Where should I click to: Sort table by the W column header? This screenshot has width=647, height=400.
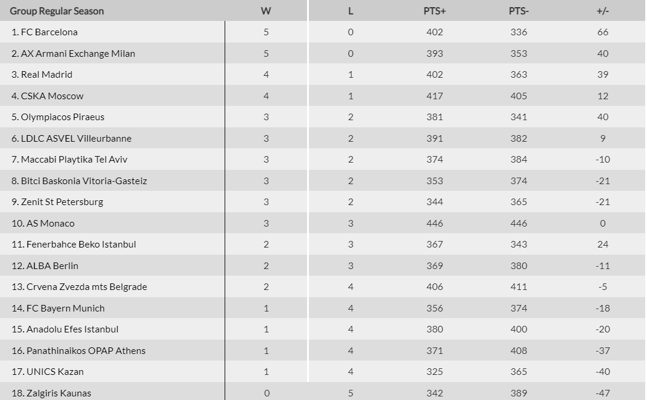pyautogui.click(x=266, y=11)
